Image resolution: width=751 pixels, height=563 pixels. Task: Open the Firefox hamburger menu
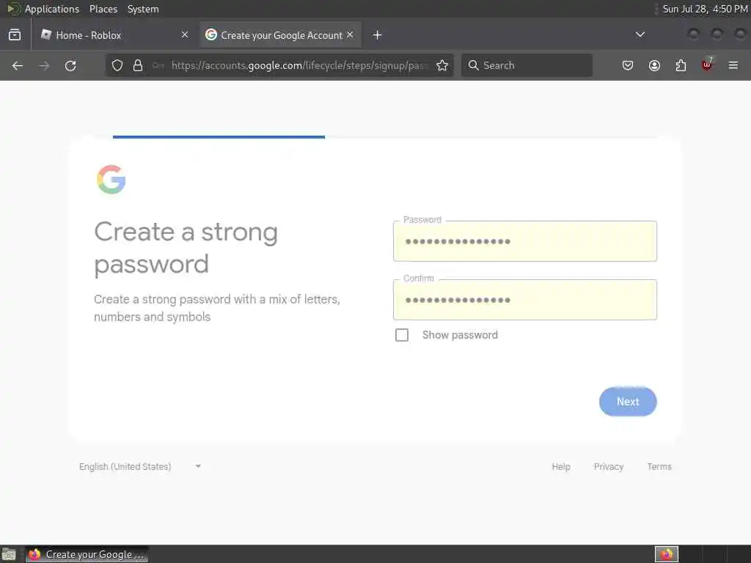pos(733,65)
